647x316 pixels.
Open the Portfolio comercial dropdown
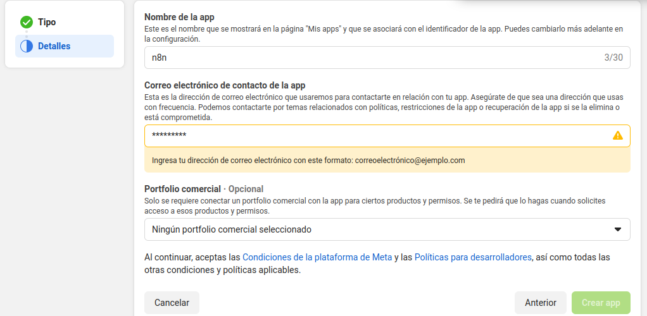tap(387, 229)
